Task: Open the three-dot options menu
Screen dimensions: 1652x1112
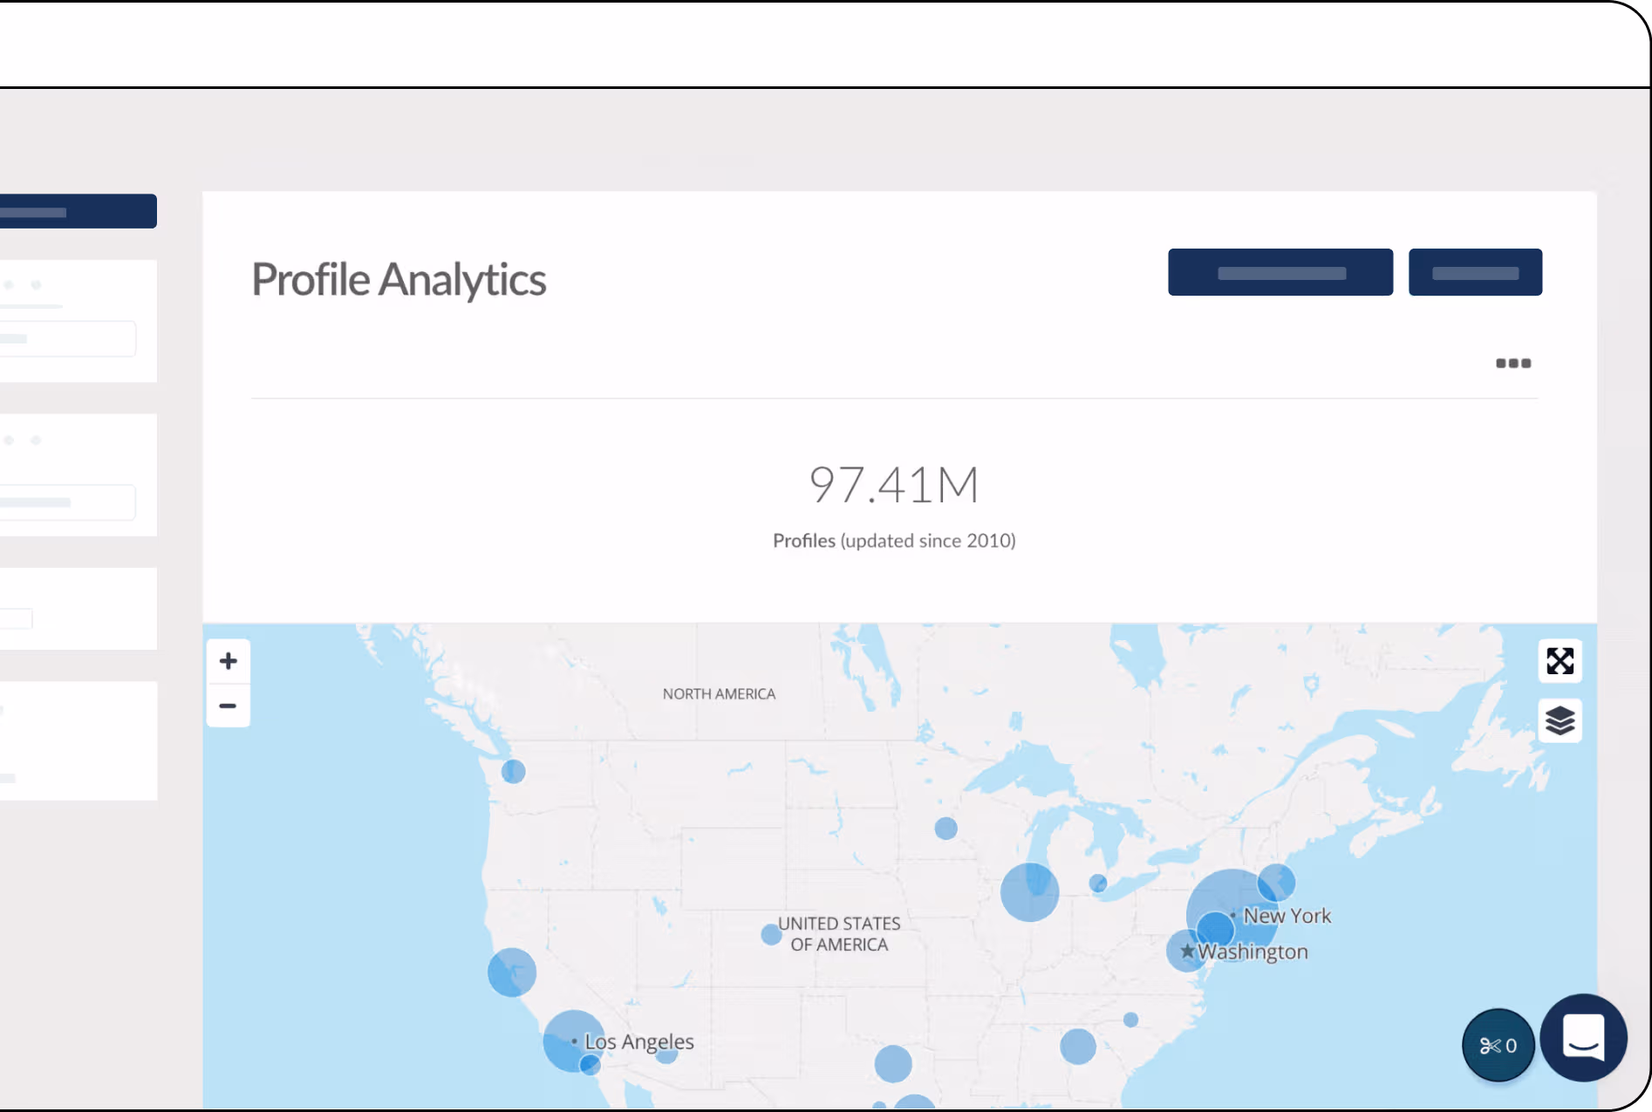Action: 1513,363
